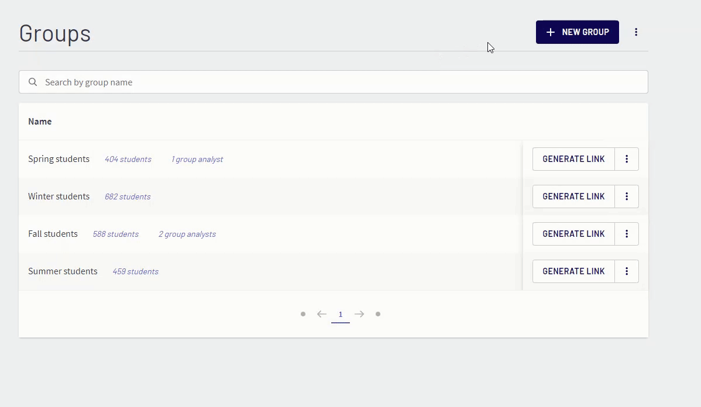Open more options for Winter students
Viewport: 701px width, 407px height.
tap(626, 196)
